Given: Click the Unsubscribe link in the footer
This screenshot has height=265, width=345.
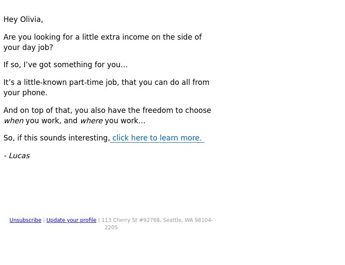Looking at the screenshot, I should point(25,220).
